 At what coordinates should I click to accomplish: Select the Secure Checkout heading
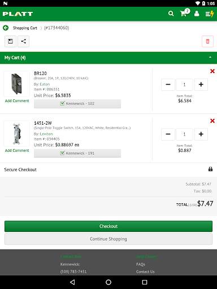point(20,170)
